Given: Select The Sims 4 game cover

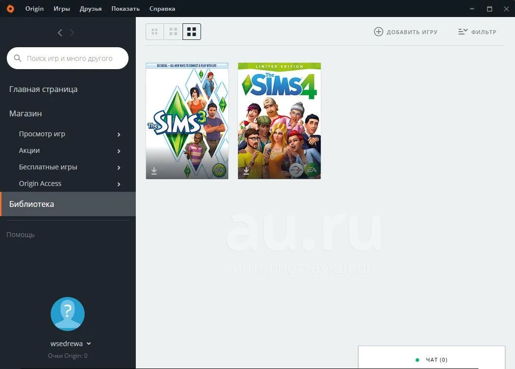Looking at the screenshot, I should pyautogui.click(x=279, y=121).
